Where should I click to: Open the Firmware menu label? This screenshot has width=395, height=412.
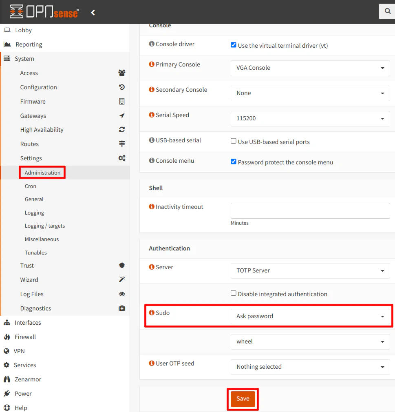coord(33,102)
